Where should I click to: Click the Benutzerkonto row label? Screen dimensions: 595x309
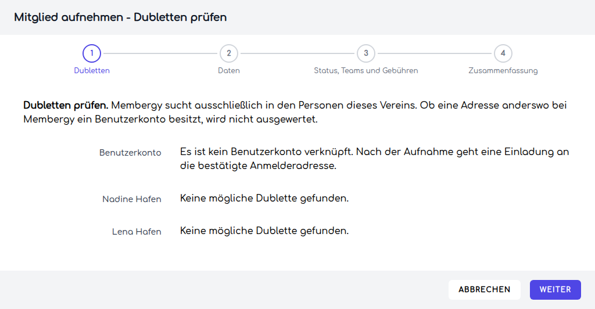[130, 153]
